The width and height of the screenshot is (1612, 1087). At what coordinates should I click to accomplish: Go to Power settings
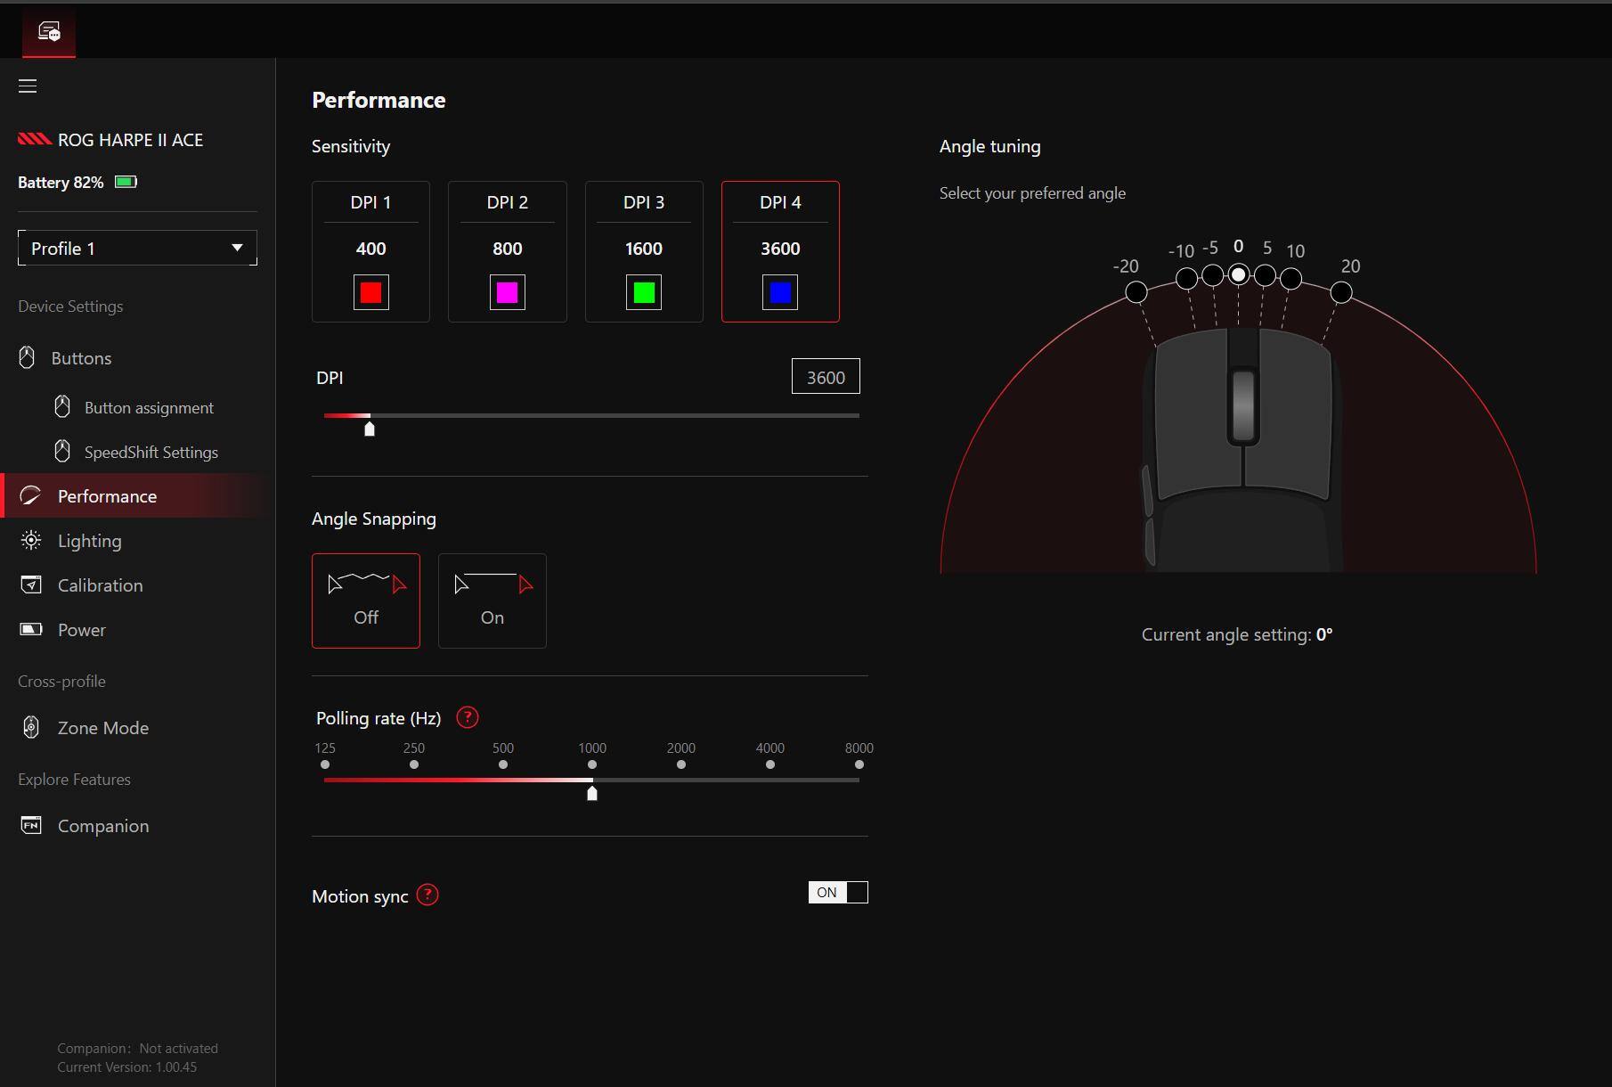click(x=81, y=630)
